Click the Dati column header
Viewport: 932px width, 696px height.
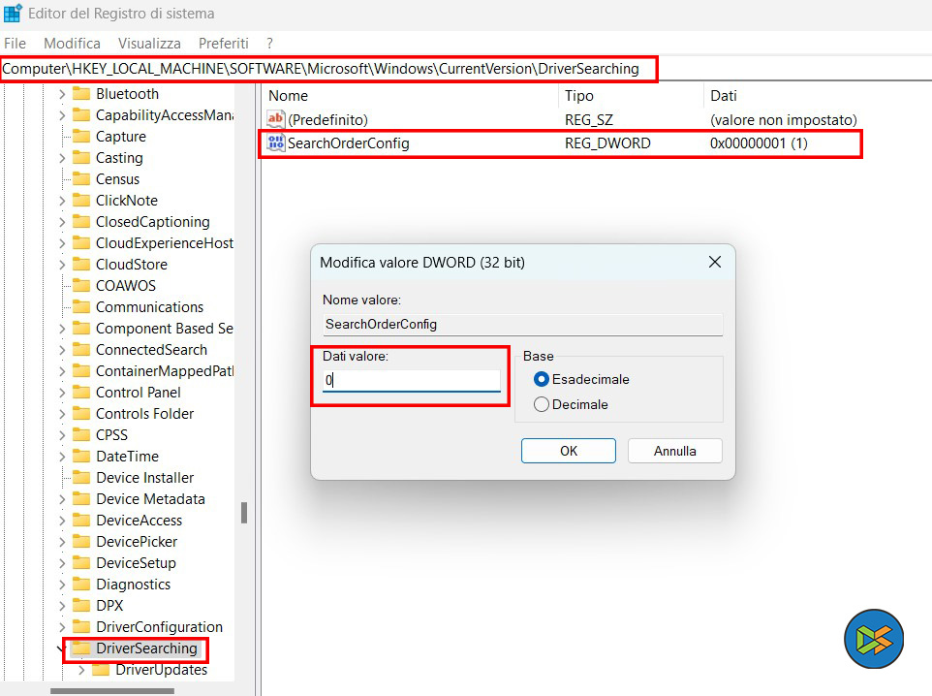818,96
